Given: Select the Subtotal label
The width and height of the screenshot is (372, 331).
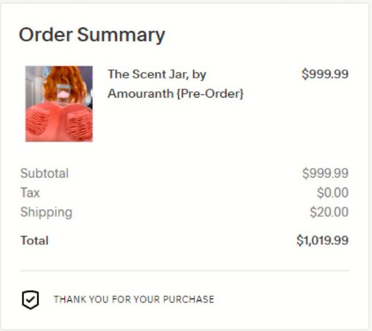Looking at the screenshot, I should pos(45,173).
